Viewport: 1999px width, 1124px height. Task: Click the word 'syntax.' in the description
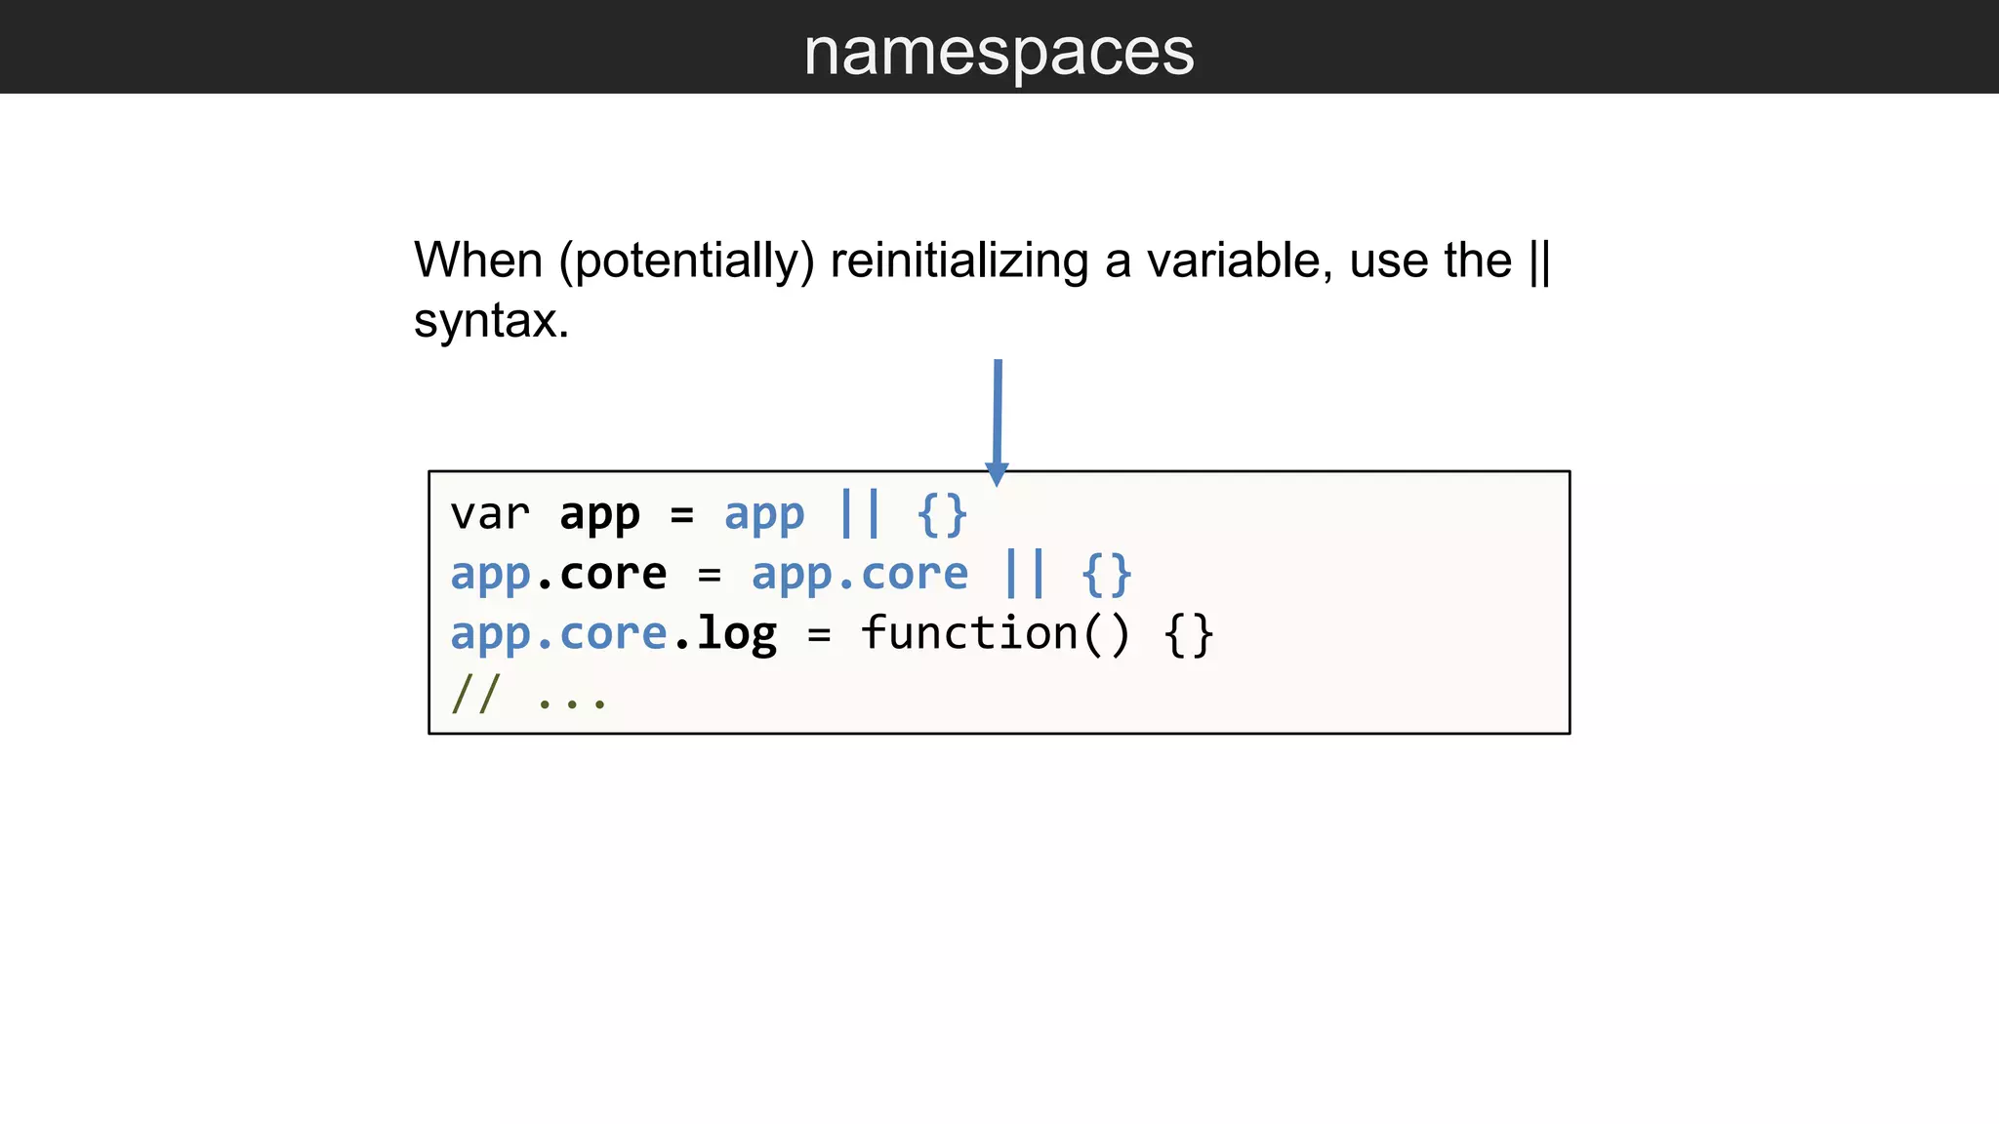(x=491, y=320)
